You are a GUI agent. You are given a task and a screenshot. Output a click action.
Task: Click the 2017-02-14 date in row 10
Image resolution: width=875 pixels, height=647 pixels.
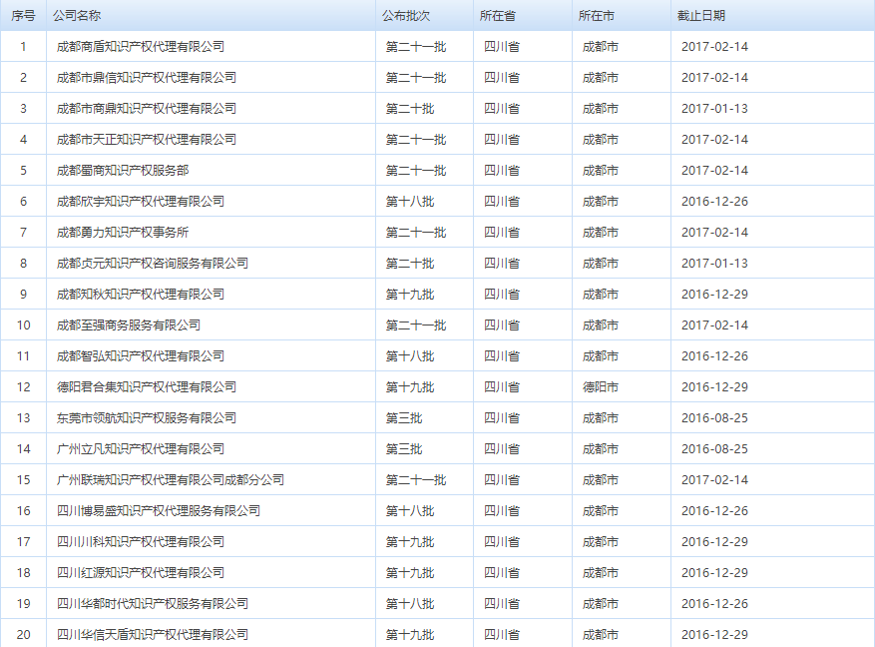(714, 325)
